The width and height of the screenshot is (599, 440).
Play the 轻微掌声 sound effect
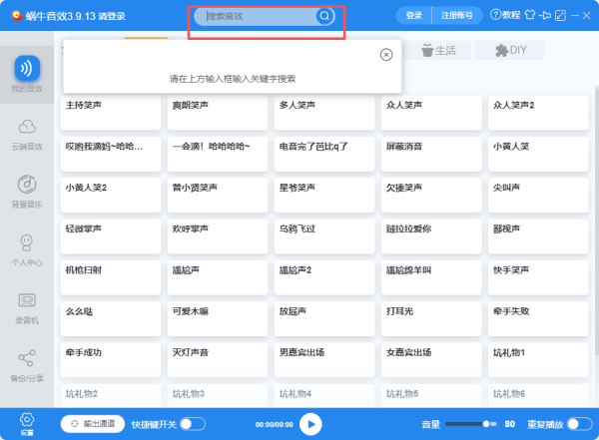point(111,236)
